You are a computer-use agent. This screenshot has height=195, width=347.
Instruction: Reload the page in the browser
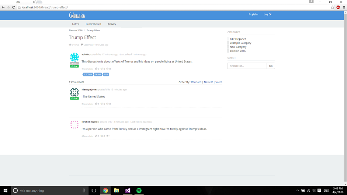pyautogui.click(x=14, y=7)
